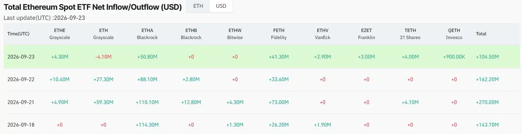
Task: Click the +270.00M total value
Action: [487, 102]
